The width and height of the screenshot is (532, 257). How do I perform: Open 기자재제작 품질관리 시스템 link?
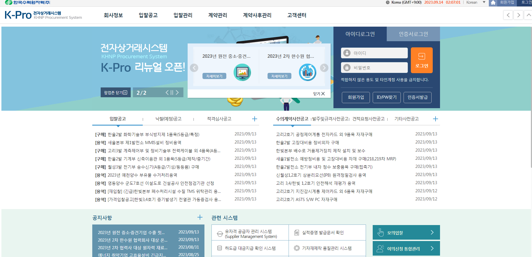click(327, 248)
